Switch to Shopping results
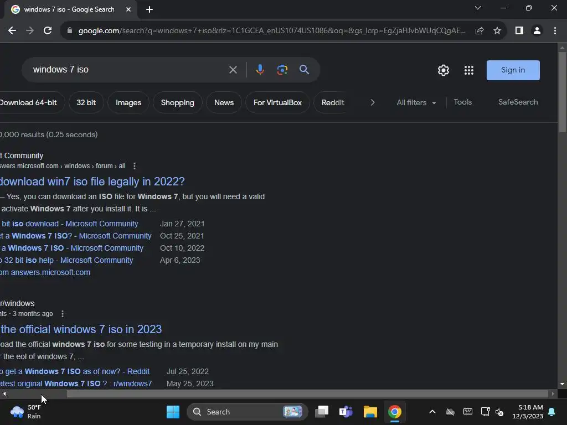Image resolution: width=567 pixels, height=425 pixels. click(x=178, y=102)
